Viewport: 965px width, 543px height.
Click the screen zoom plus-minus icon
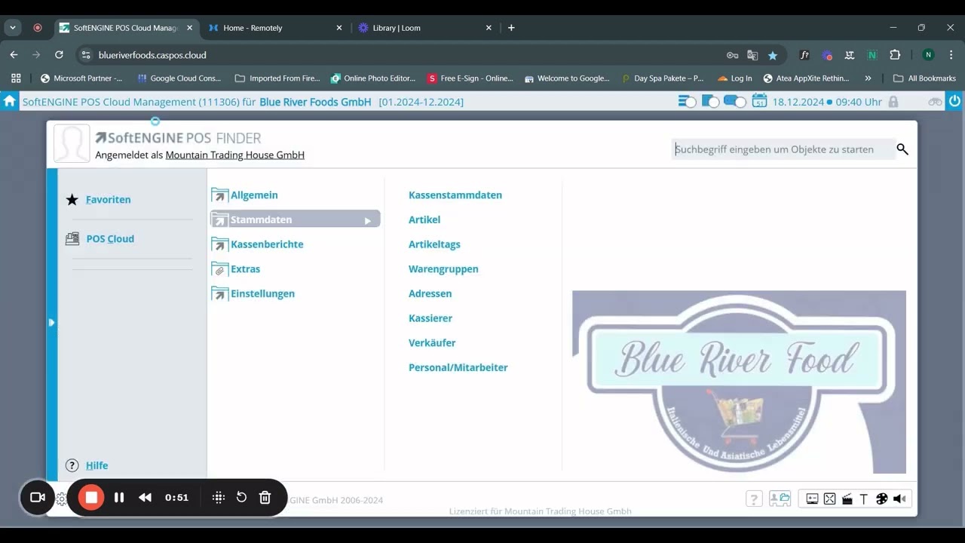812,499
